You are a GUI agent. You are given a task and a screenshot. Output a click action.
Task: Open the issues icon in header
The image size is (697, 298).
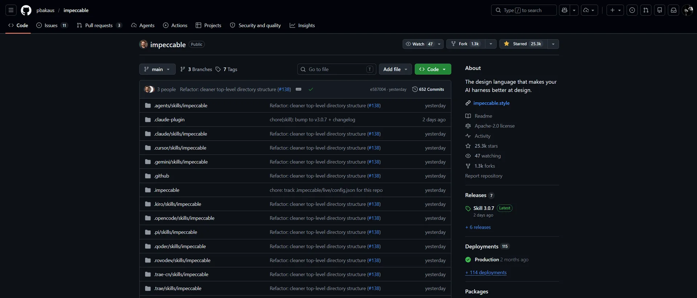tap(632, 10)
